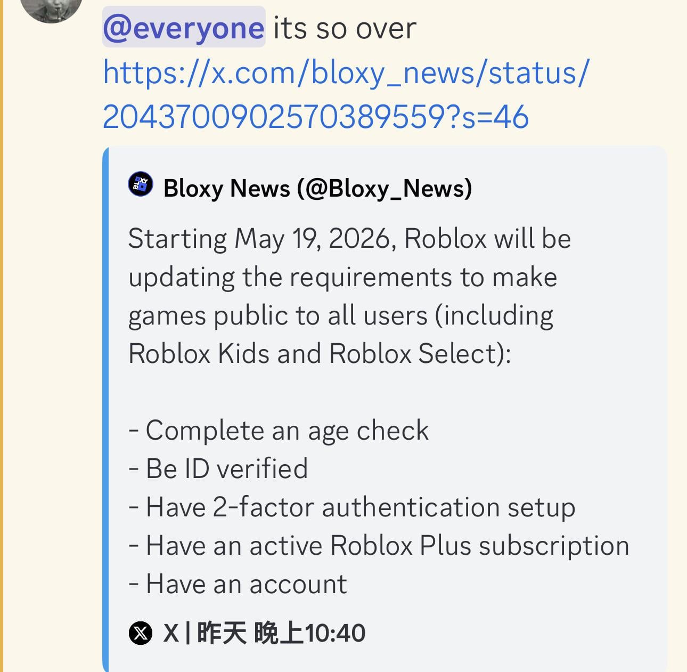Click the 'Complete an age check' line
This screenshot has height=672, width=687.
point(279,430)
